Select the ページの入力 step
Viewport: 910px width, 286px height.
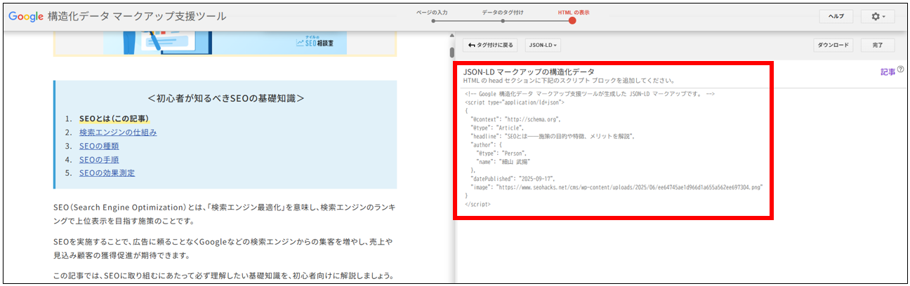[x=432, y=13]
